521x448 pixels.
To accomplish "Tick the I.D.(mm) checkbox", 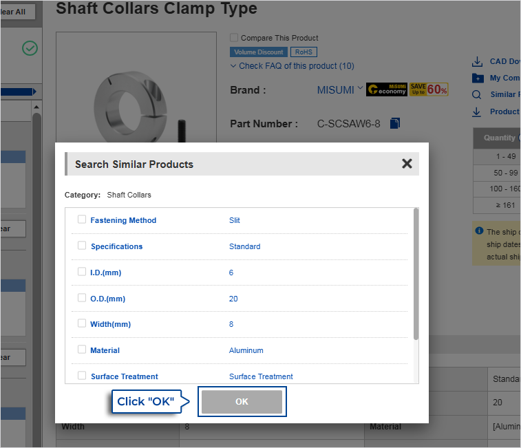I will [82, 272].
